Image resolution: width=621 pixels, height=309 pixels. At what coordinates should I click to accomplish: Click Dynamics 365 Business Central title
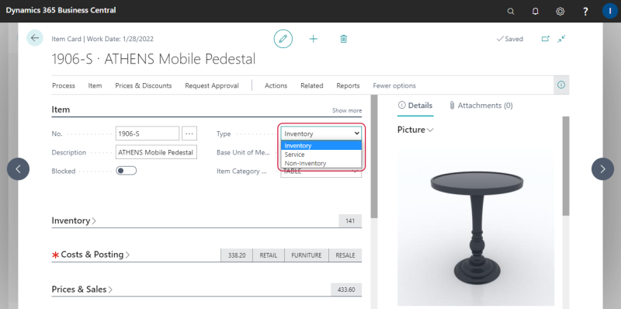pos(61,10)
